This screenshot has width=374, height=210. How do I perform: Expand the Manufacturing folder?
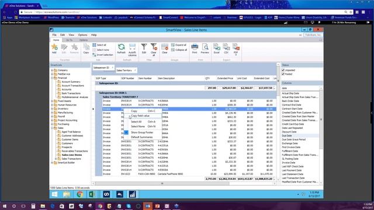point(52,113)
